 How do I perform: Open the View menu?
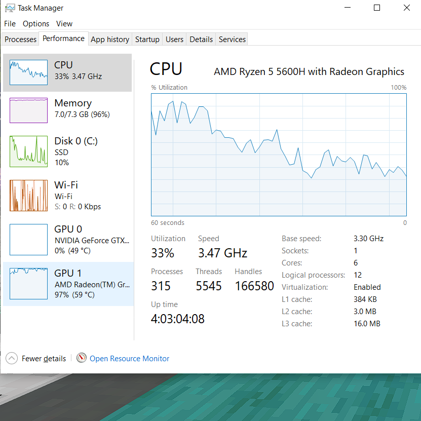point(64,24)
